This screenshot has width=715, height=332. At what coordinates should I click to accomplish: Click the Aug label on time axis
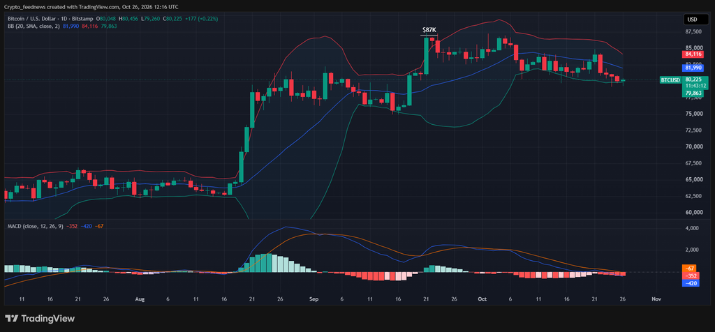tap(140, 299)
